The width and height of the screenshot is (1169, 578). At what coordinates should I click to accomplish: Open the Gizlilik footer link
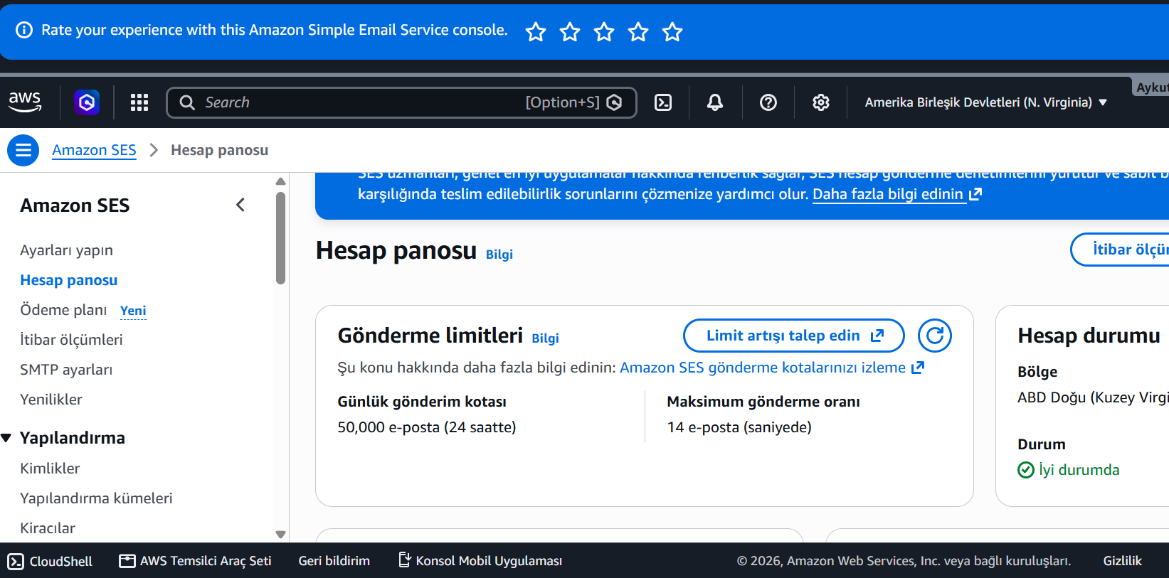pyautogui.click(x=1123, y=561)
